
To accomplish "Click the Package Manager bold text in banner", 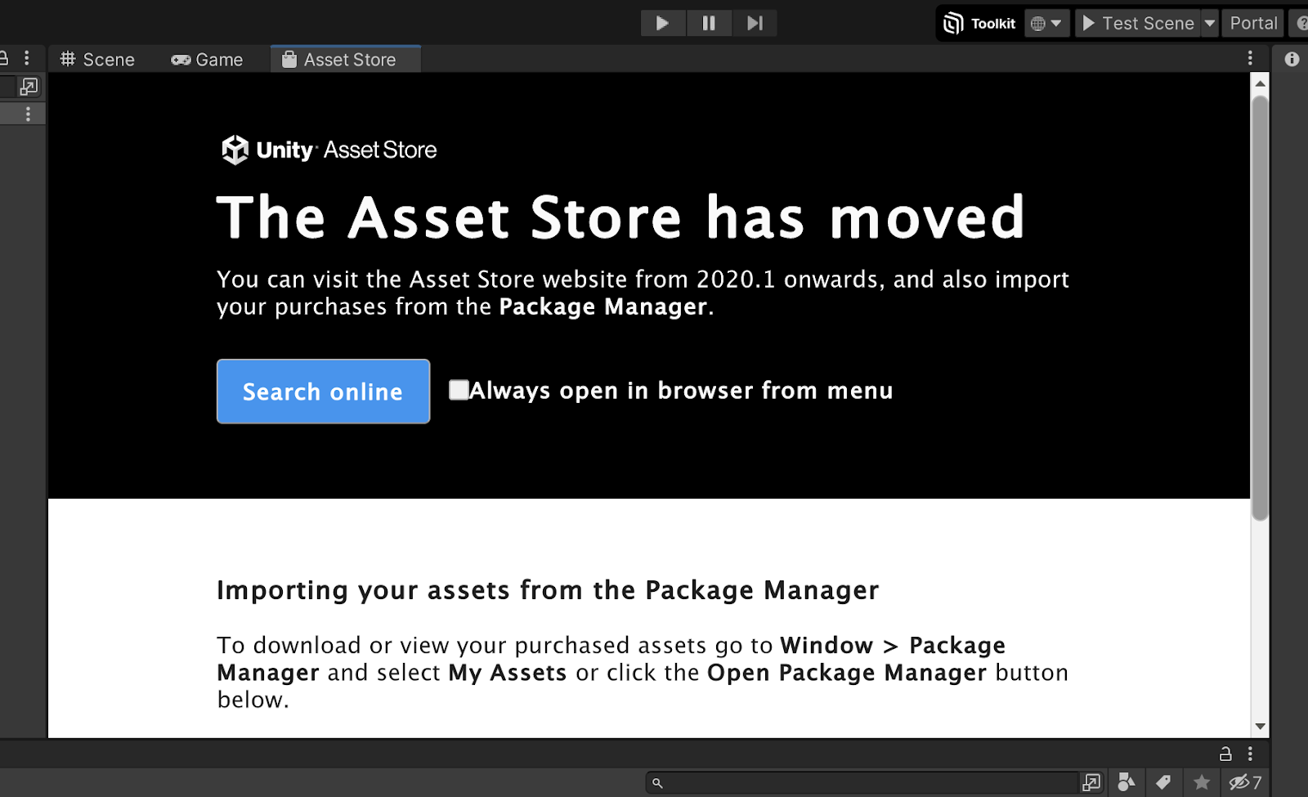I will (x=602, y=307).
